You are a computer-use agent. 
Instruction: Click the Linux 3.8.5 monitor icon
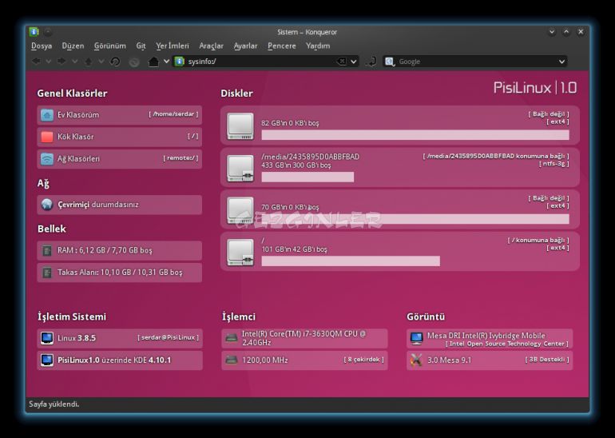point(47,338)
